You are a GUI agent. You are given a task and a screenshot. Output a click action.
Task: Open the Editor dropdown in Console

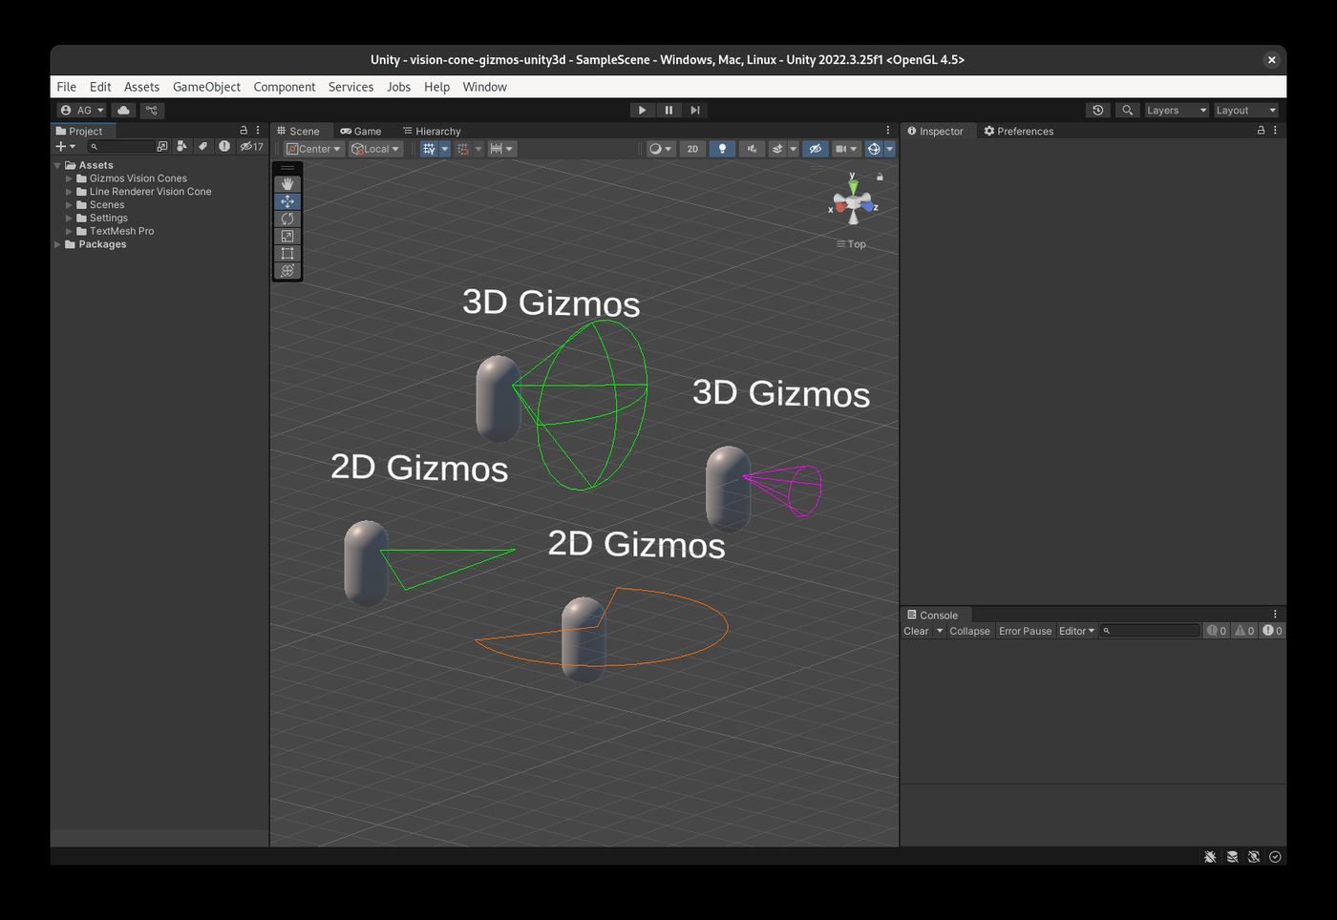[1076, 631]
